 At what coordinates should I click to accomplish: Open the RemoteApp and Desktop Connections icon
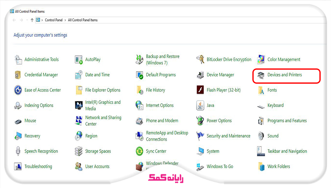coord(139,136)
